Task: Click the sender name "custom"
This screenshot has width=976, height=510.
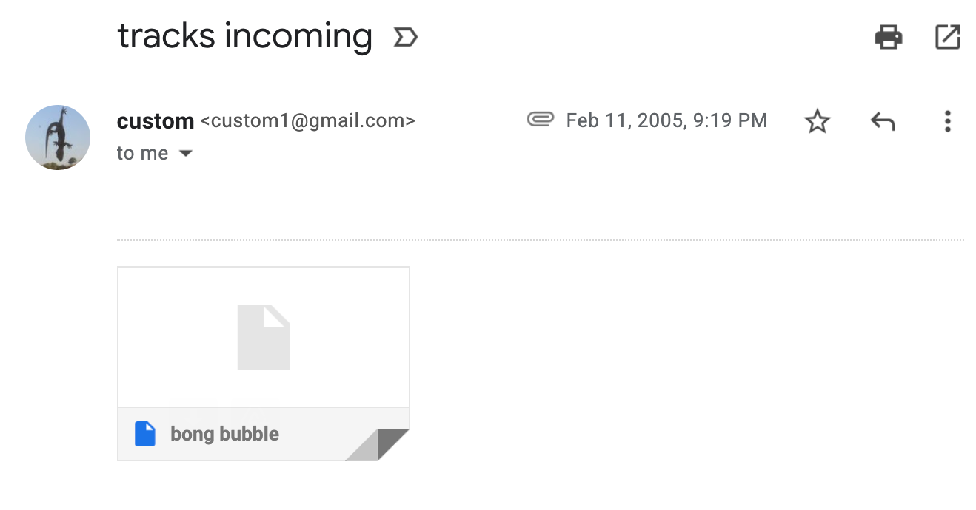Action: 156,121
